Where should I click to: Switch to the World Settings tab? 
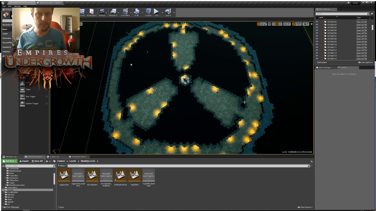pos(325,68)
